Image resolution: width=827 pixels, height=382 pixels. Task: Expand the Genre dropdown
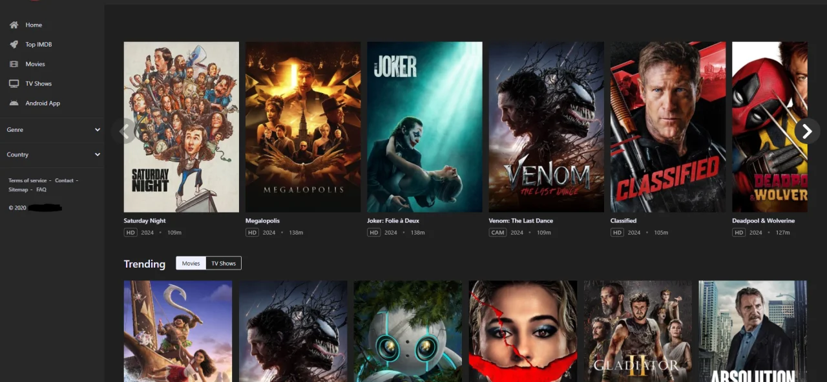pyautogui.click(x=52, y=130)
